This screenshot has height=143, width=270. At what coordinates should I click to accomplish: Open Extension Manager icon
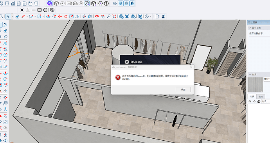click(x=140, y=16)
